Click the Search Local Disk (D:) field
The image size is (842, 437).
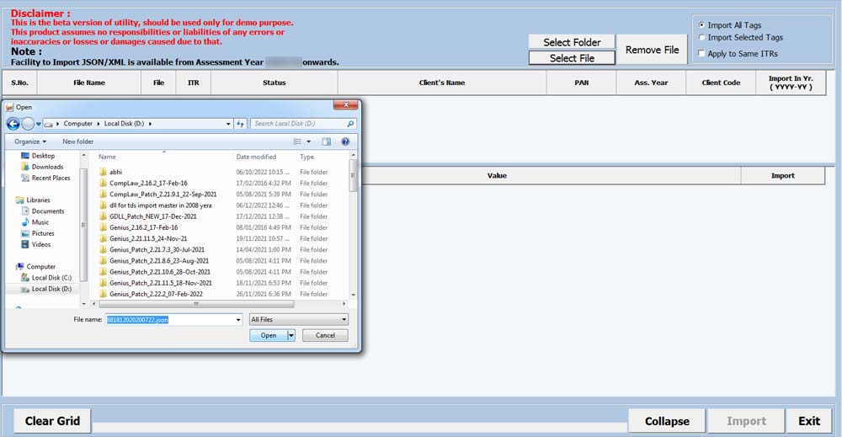coord(299,124)
